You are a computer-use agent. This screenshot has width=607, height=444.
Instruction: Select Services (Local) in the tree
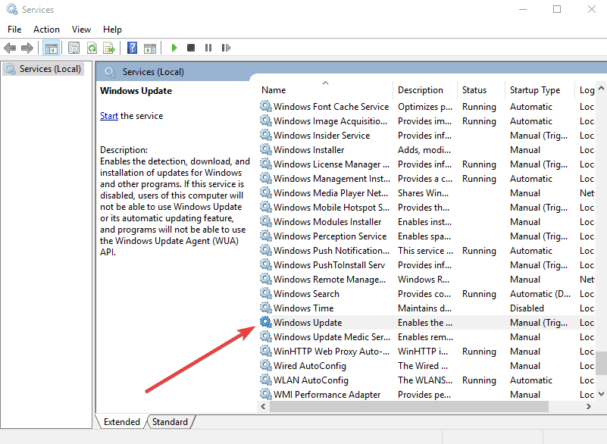44,69
